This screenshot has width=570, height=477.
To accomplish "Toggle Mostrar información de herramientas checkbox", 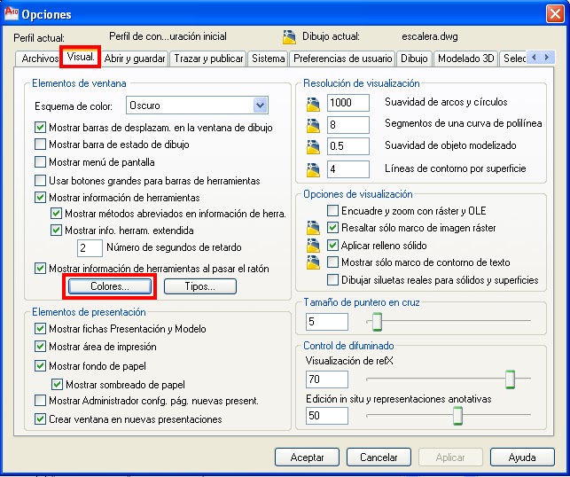I will click(40, 198).
